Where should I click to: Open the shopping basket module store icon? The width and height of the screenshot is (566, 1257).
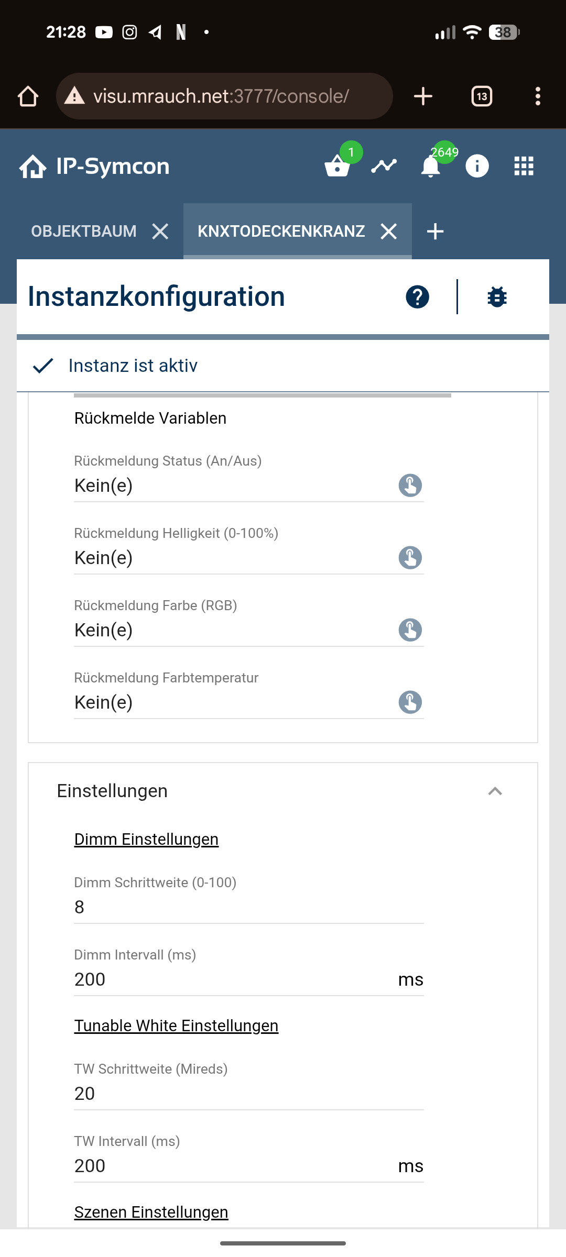337,167
